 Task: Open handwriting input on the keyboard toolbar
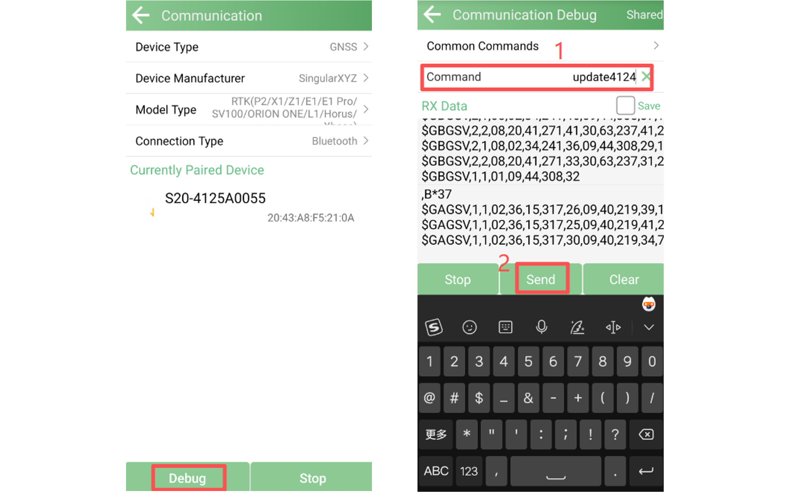pyautogui.click(x=577, y=327)
